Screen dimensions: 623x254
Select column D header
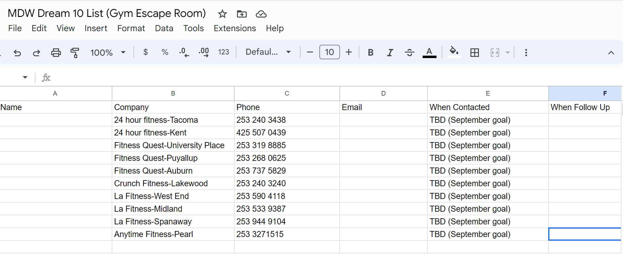click(x=384, y=93)
